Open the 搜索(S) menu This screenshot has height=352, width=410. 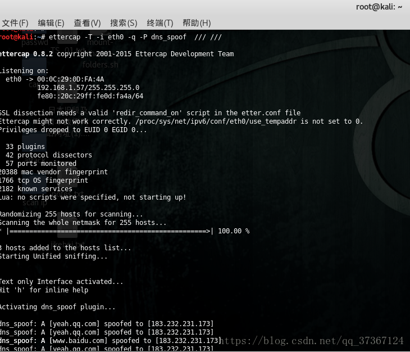click(x=124, y=23)
